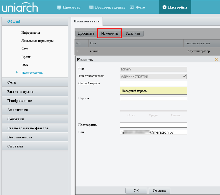Open the Тип пользователя dropdown
The height and width of the screenshot is (195, 220).
pos(153,76)
